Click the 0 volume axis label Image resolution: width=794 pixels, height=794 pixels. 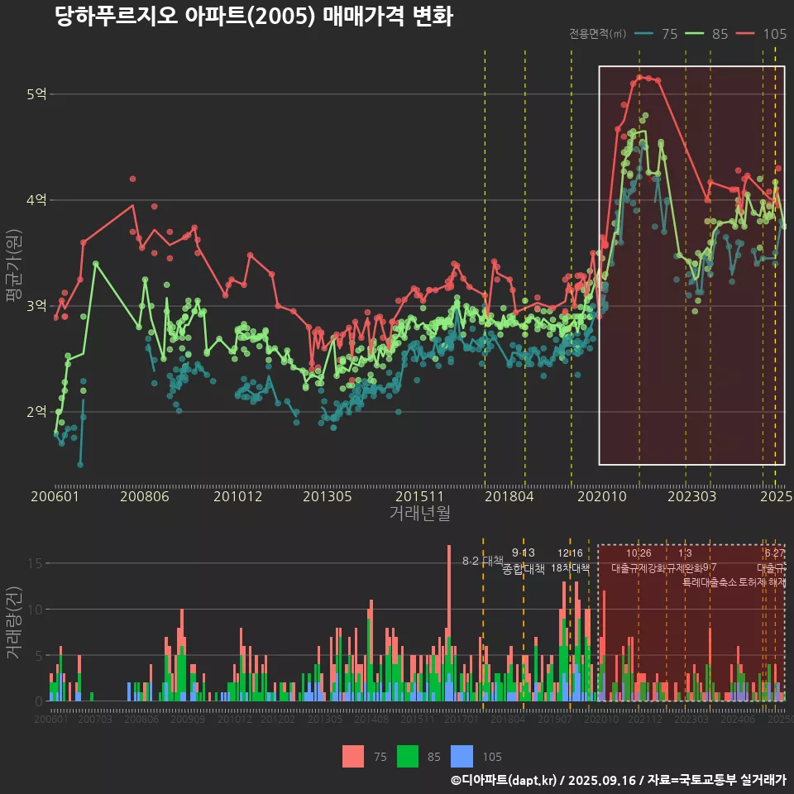pos(39,701)
